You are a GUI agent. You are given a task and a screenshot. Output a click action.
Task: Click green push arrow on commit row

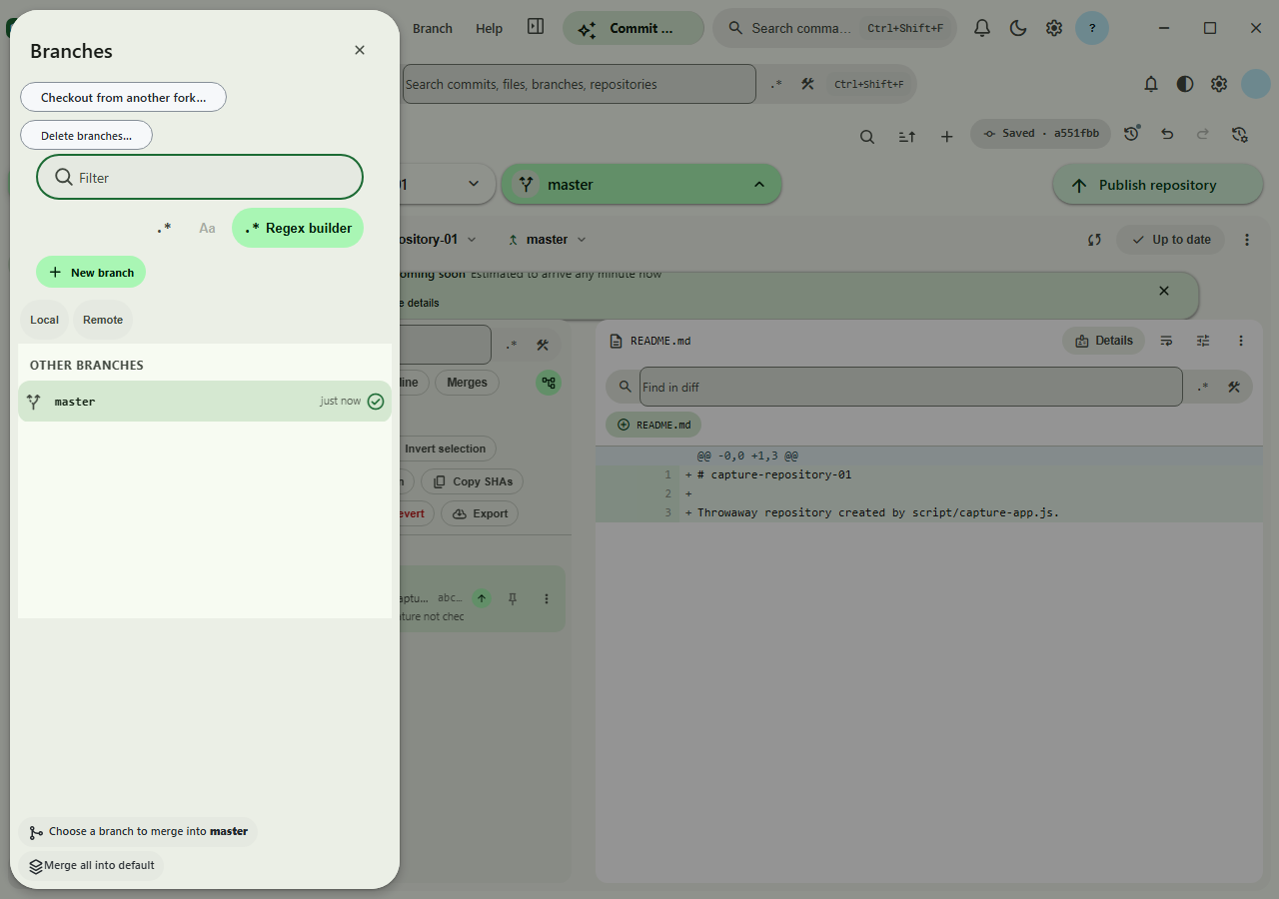(x=482, y=598)
